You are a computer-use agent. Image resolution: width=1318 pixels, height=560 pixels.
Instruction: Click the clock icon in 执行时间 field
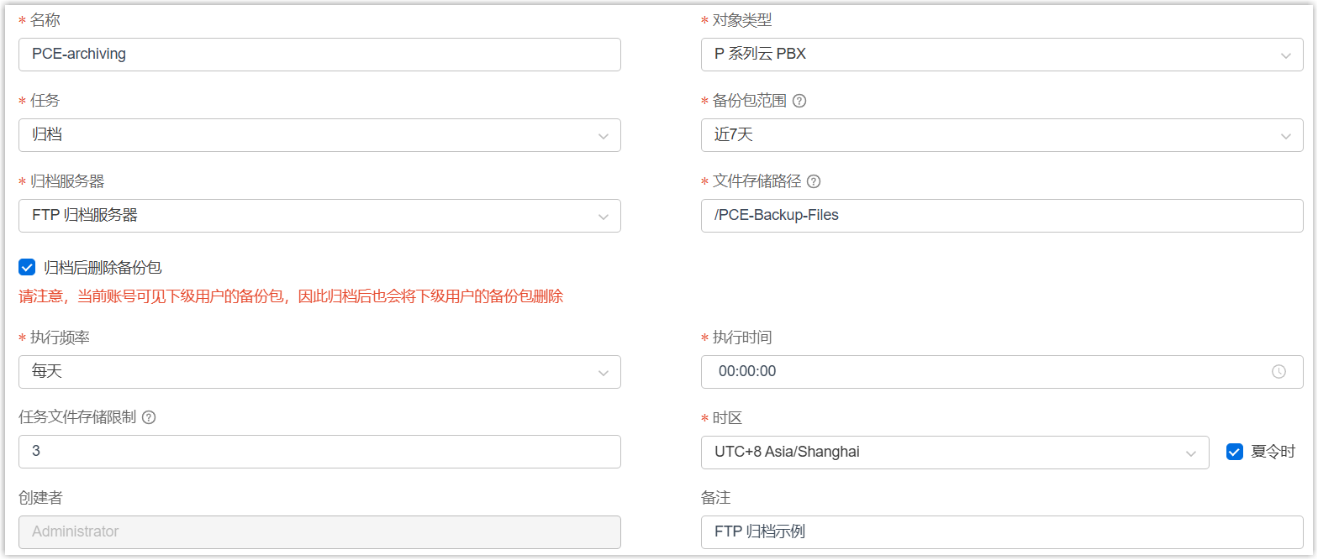pyautogui.click(x=1278, y=371)
